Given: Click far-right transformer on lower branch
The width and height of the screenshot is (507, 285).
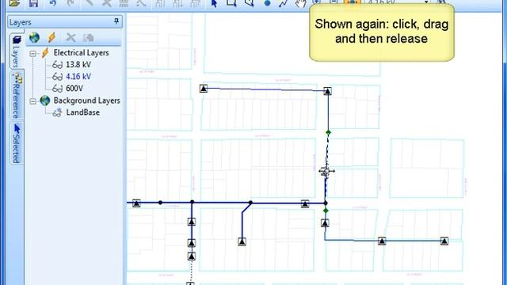Looking at the screenshot, I should point(444,241).
